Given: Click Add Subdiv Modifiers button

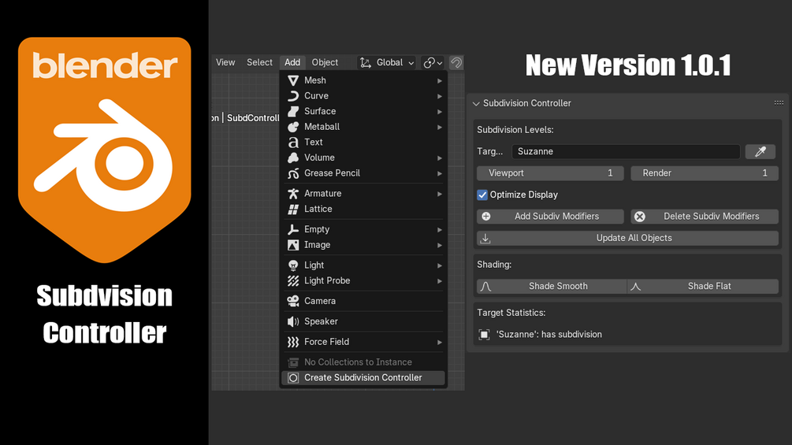Looking at the screenshot, I should pyautogui.click(x=550, y=217).
